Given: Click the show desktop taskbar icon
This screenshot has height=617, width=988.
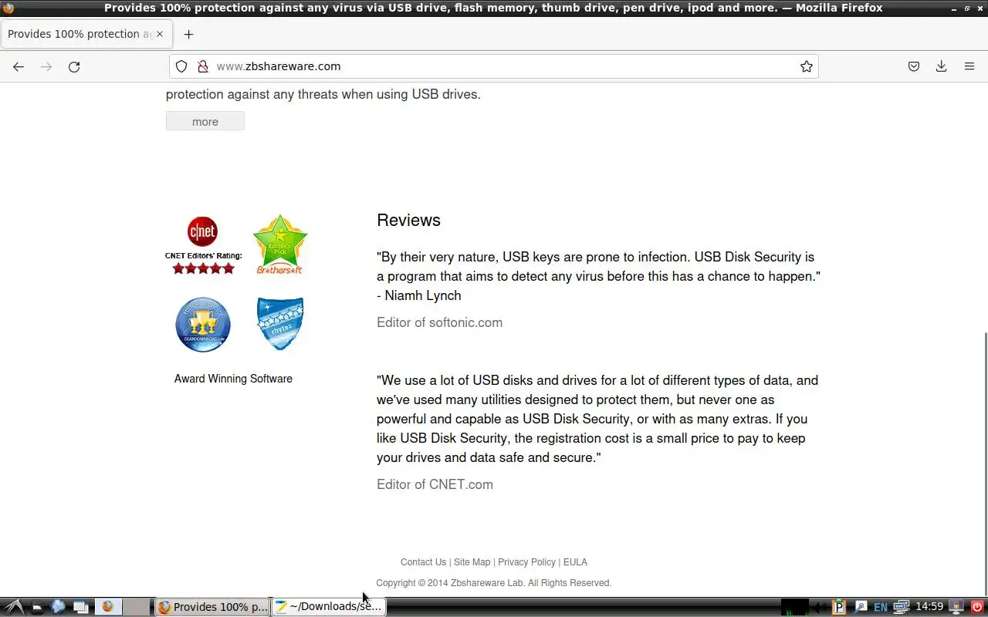Looking at the screenshot, I should (36, 607).
